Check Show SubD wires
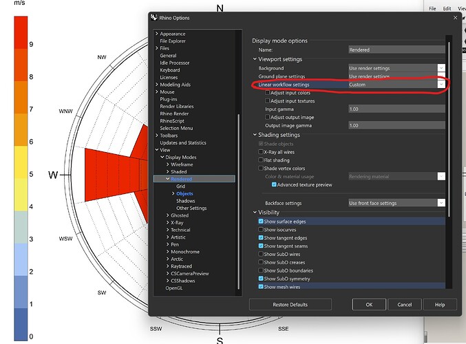The image size is (466, 344). [261, 254]
